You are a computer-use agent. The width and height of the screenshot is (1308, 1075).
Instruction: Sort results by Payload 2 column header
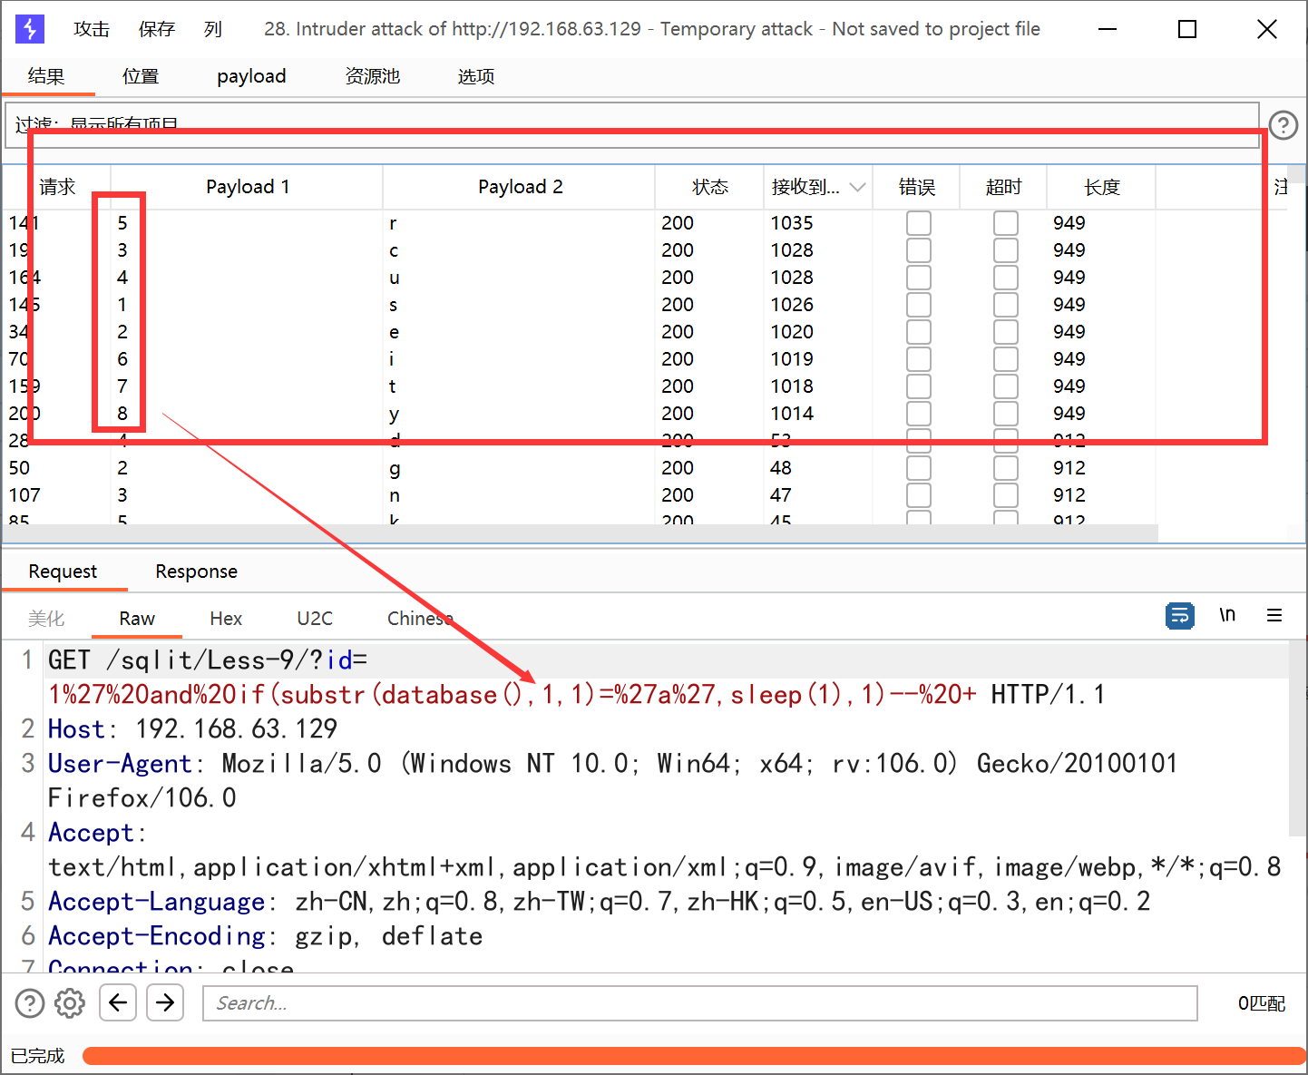[x=520, y=187]
